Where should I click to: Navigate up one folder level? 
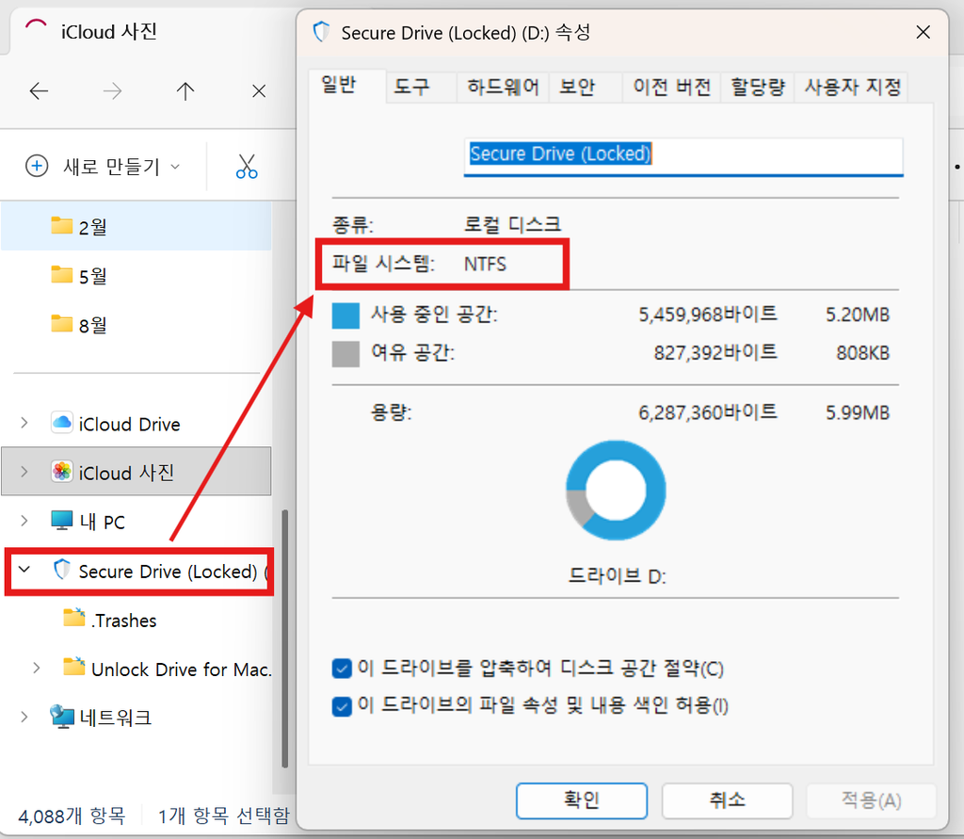pos(185,91)
